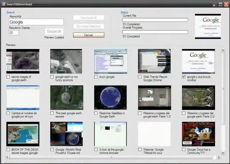Check 'Web Trends Report: Google Chrome' box
The height and width of the screenshot is (164, 230).
click(x=140, y=77)
